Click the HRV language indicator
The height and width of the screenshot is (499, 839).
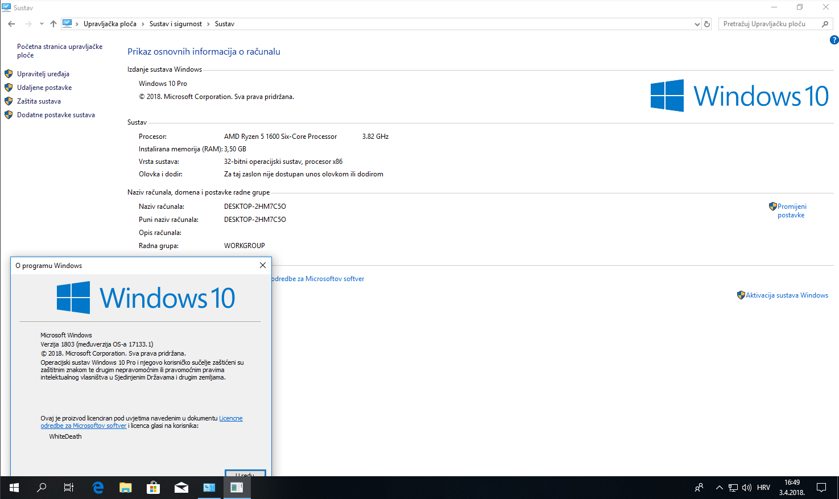[x=763, y=488]
